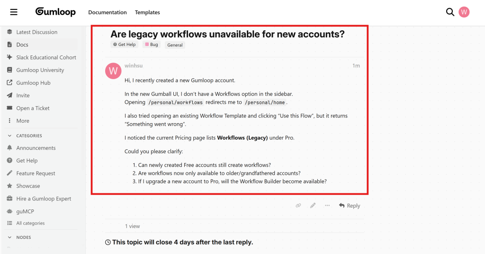This screenshot has height=254, width=485.
Task: Click the Gumloop University book icon
Action: coord(9,70)
